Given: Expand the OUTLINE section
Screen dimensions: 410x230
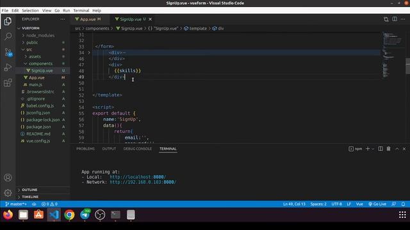Looking at the screenshot, I should [x=43, y=190].
